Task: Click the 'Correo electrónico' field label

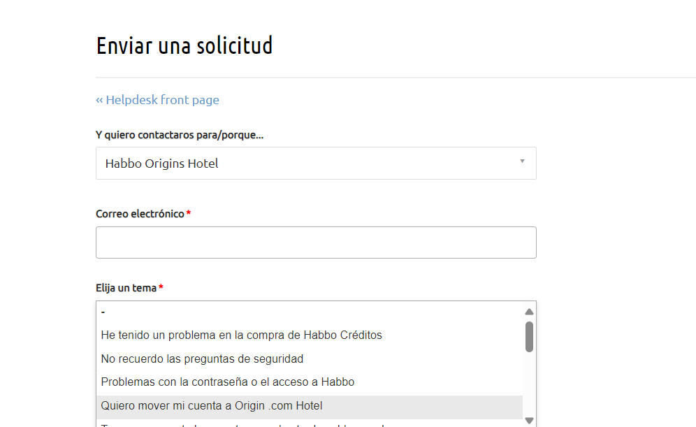Action: pyautogui.click(x=138, y=213)
